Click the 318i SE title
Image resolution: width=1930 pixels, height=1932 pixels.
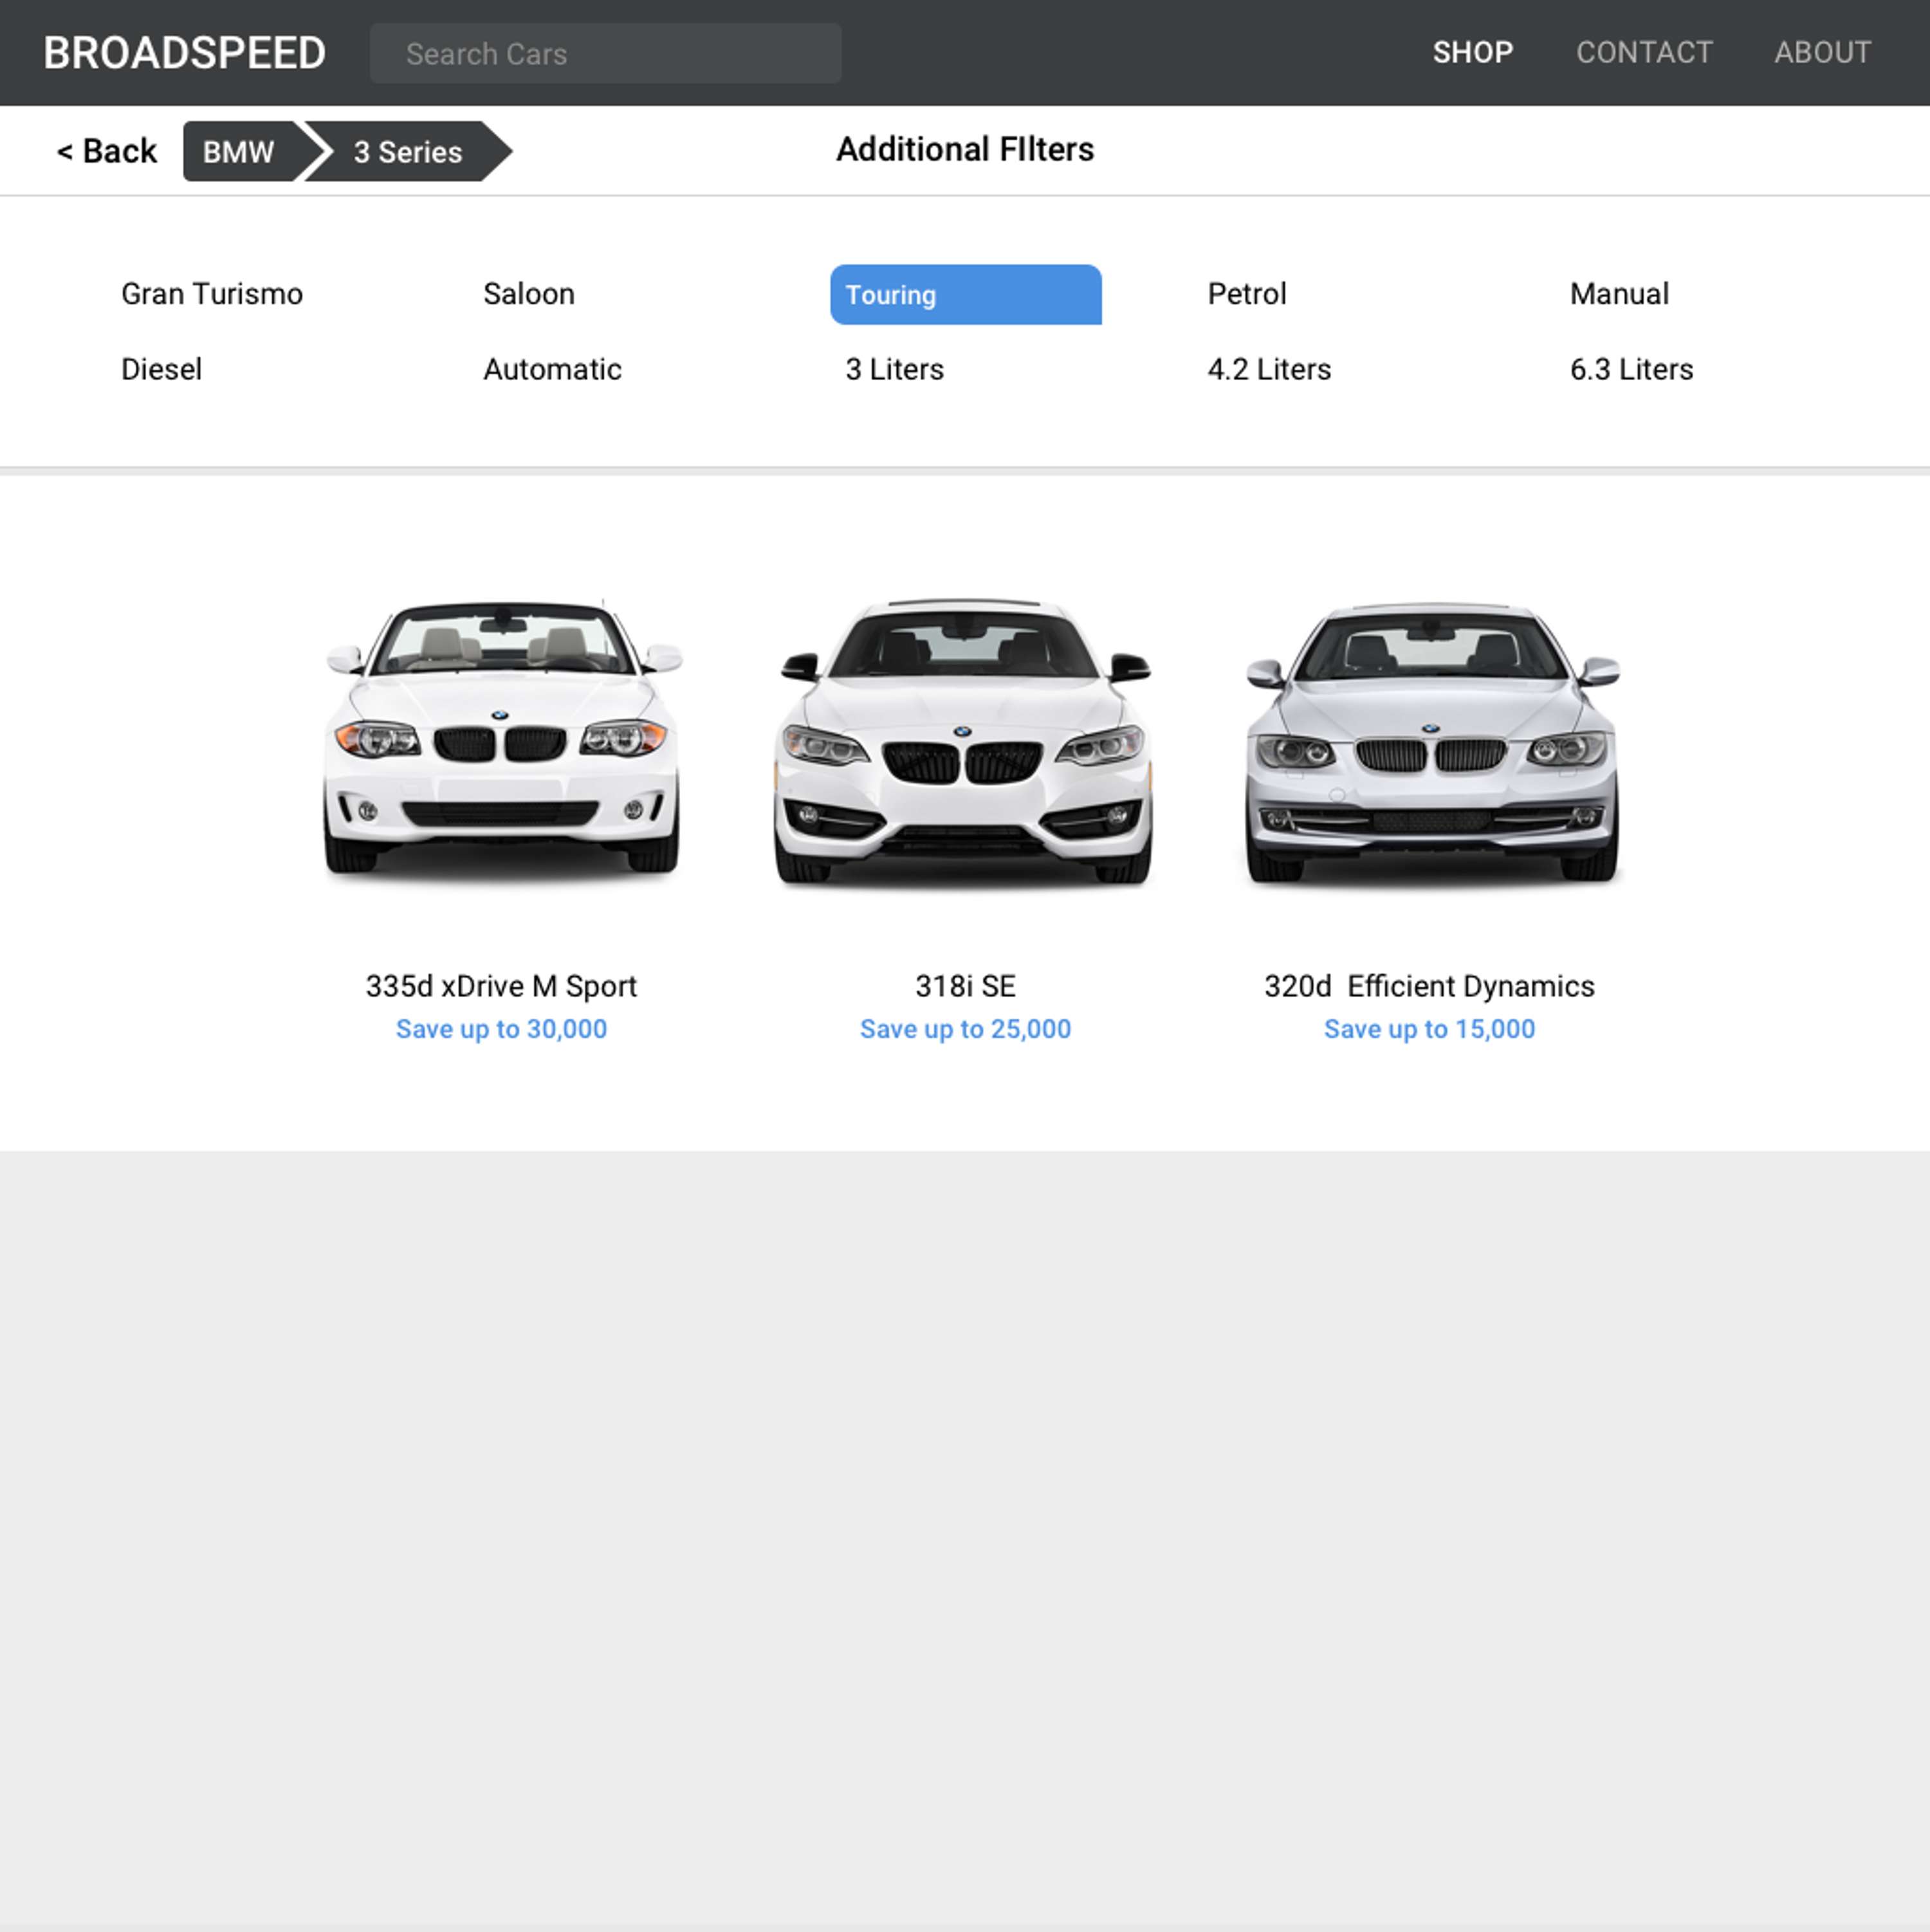(965, 986)
